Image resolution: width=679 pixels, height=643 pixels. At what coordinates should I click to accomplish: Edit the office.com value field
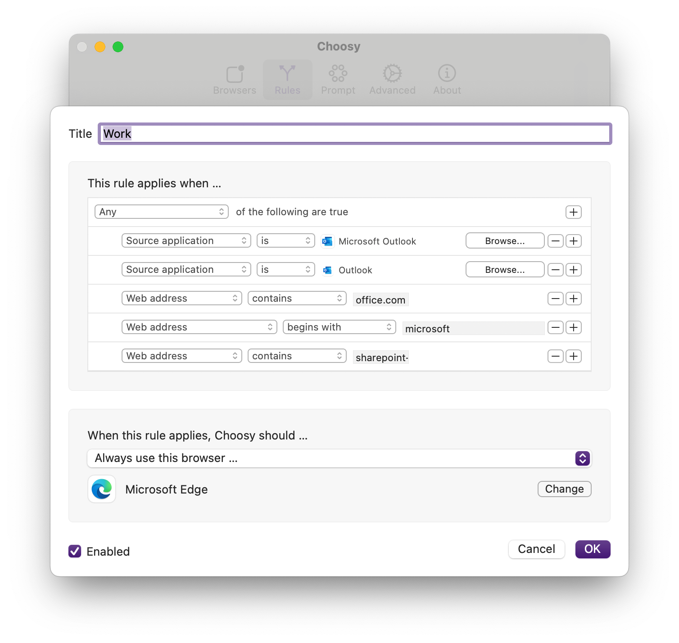point(381,300)
